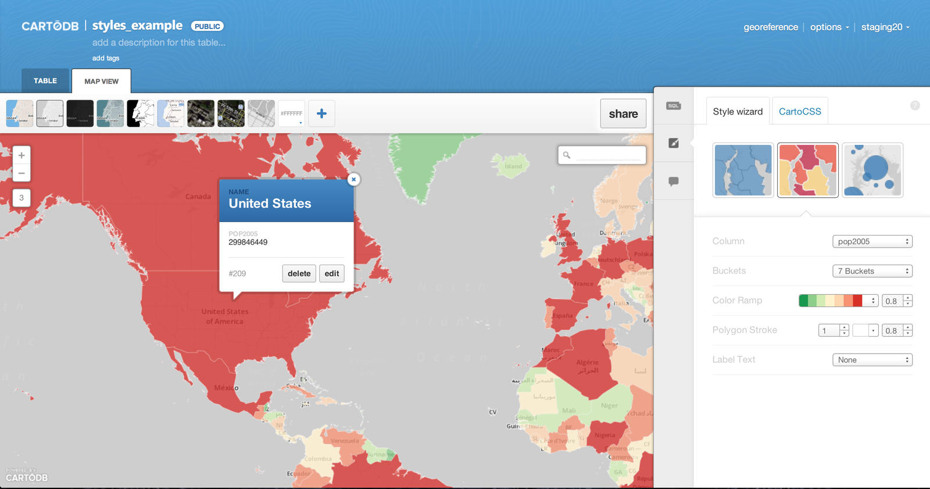Choose the satellite imagery basemap
The image size is (930, 489).
(x=201, y=113)
